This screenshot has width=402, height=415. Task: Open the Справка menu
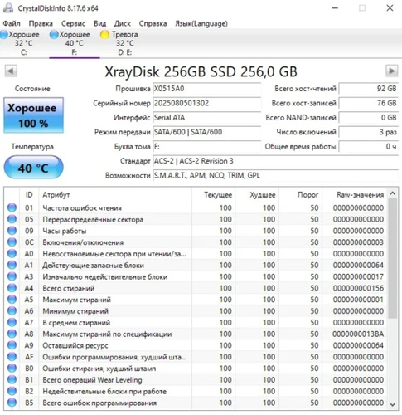153,23
